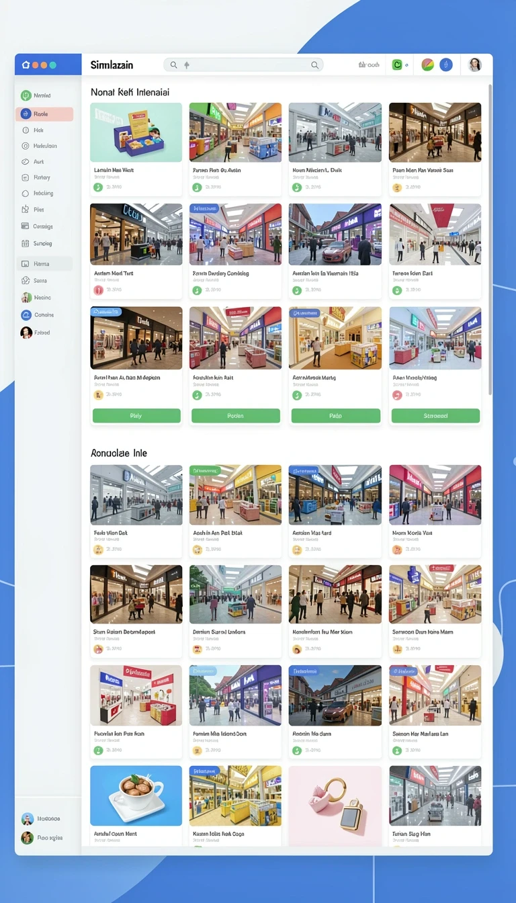Select the highlighted 'Roole' sidebar item
Image resolution: width=516 pixels, height=903 pixels.
44,114
